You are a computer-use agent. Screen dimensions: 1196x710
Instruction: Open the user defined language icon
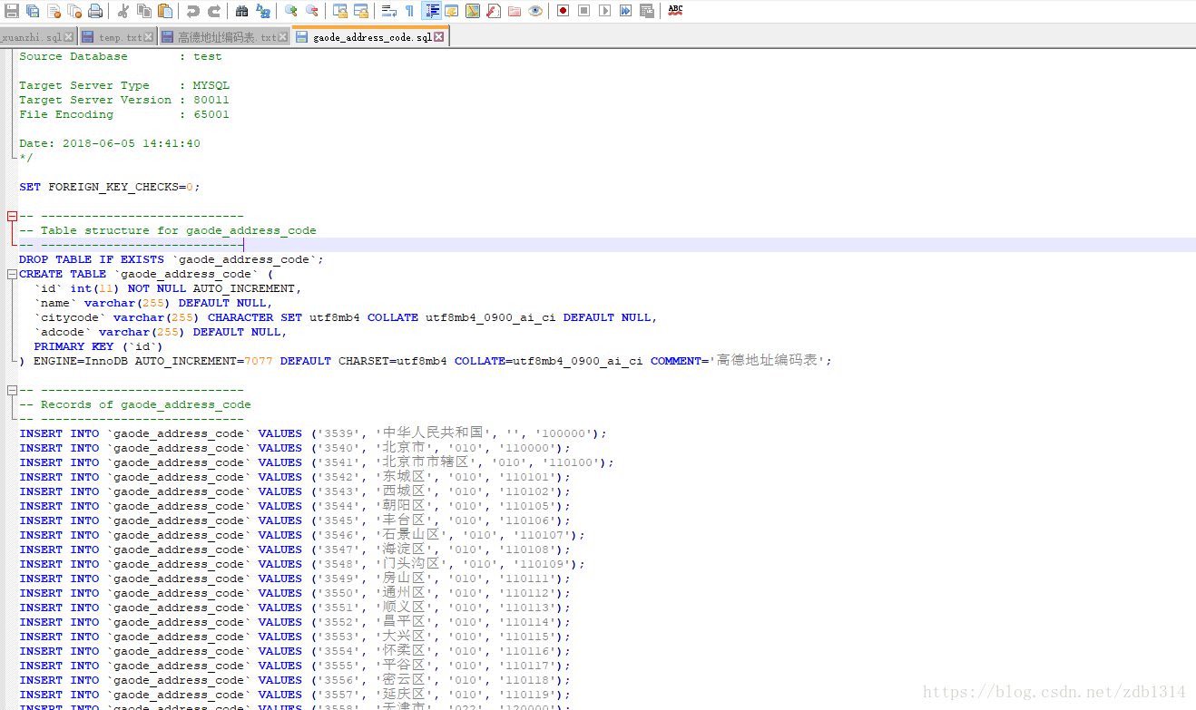coord(451,11)
